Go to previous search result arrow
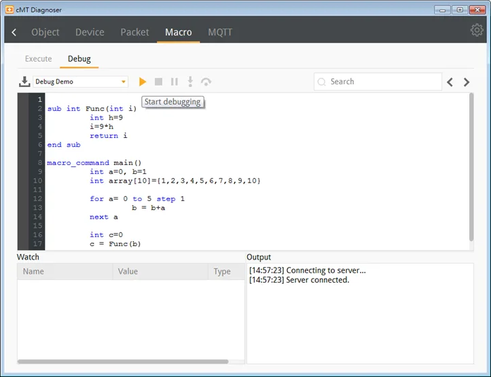The image size is (491, 377). (450, 82)
